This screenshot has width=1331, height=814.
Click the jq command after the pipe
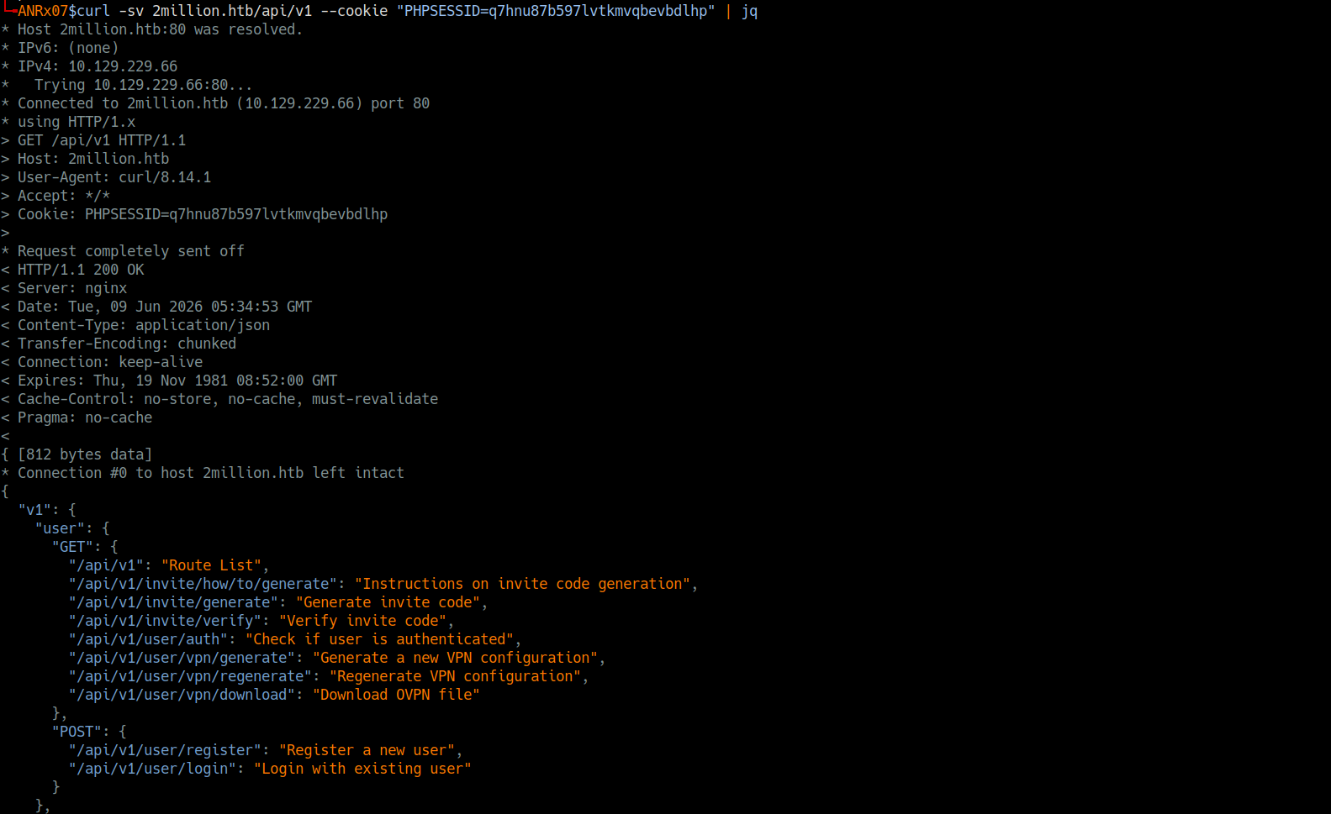[x=749, y=11]
